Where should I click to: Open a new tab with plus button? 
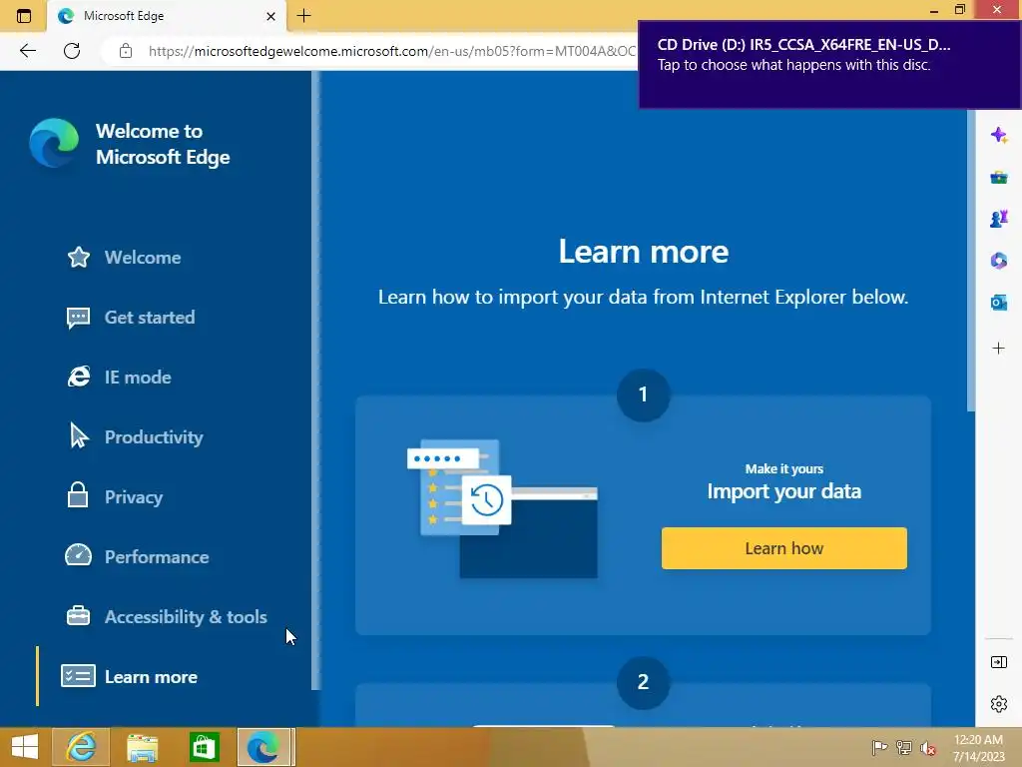[x=303, y=16]
